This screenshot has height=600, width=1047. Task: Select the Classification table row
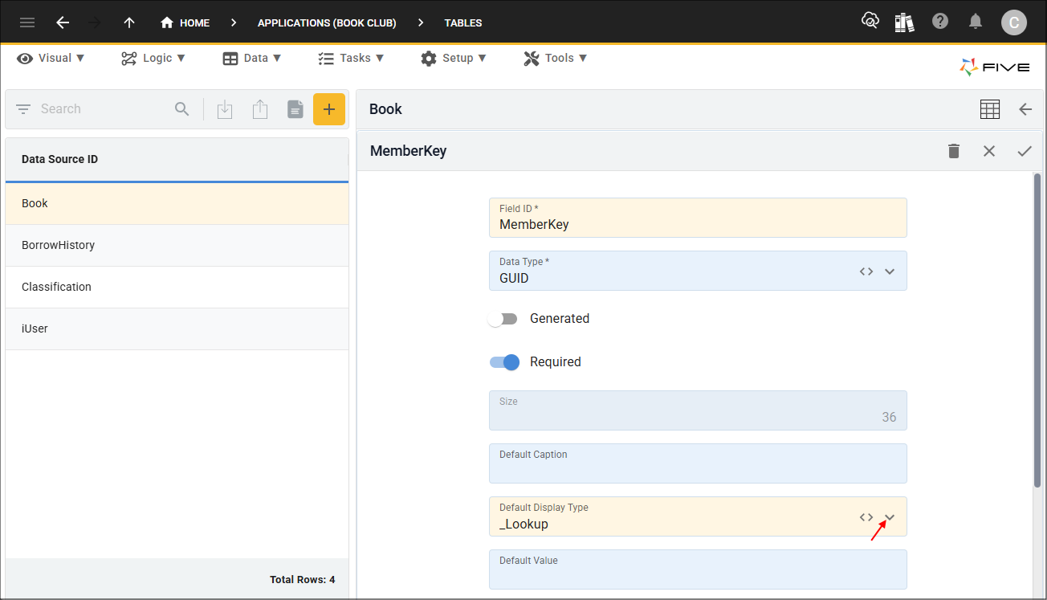point(177,287)
